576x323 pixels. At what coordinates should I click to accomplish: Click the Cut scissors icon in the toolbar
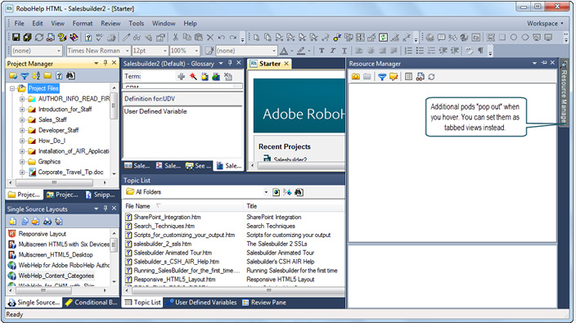176,37
